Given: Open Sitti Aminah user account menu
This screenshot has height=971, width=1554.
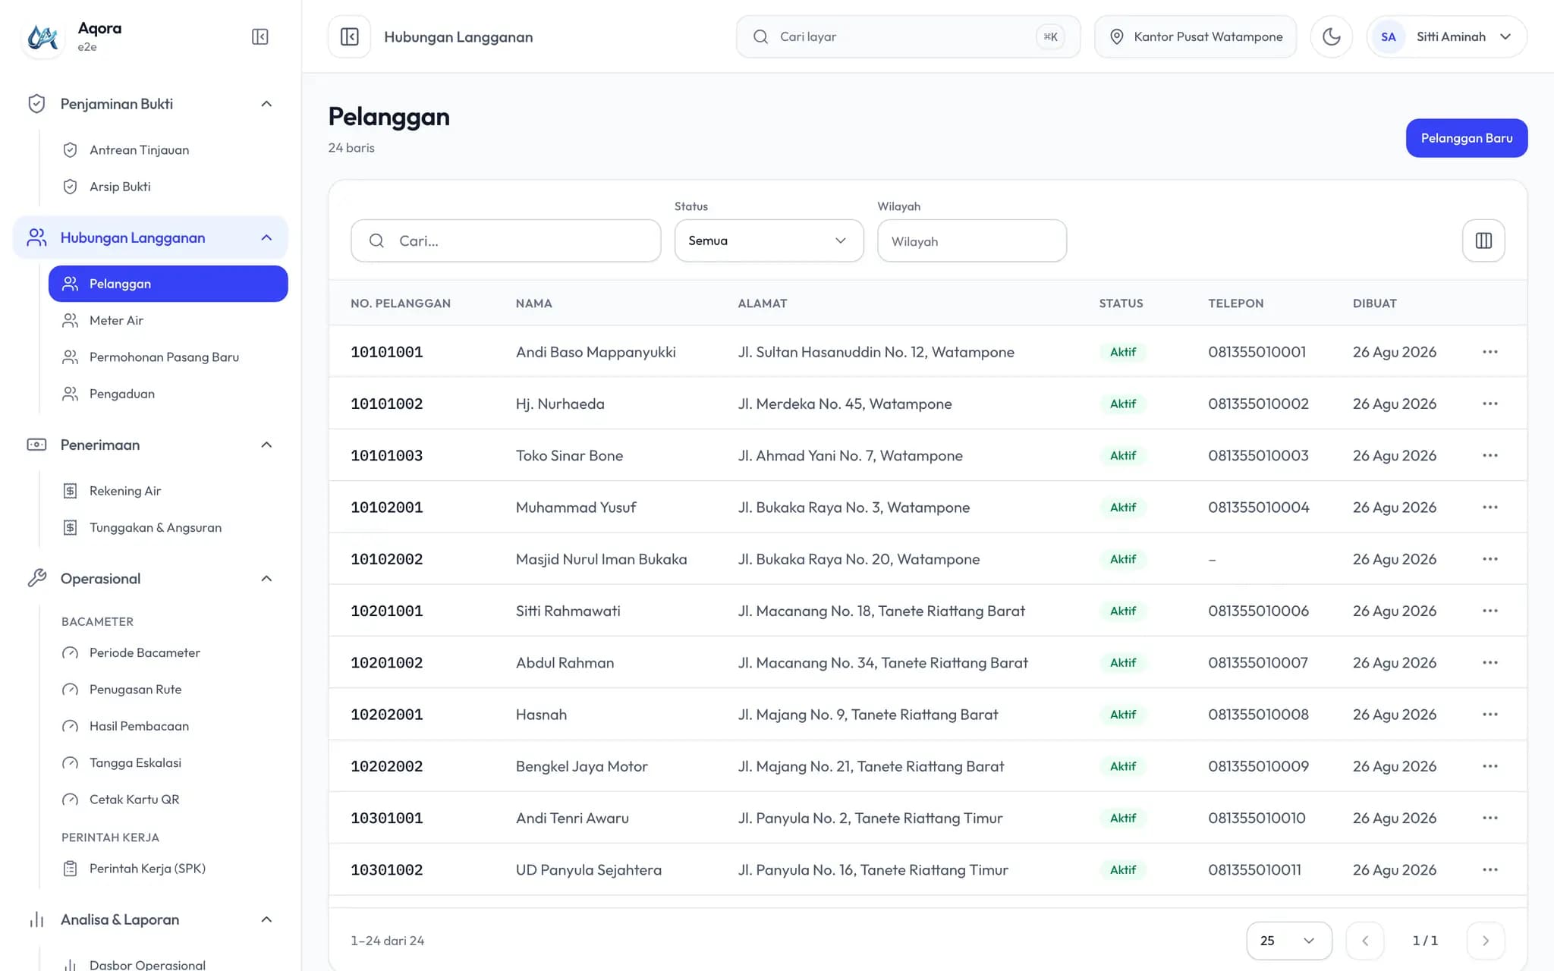Looking at the screenshot, I should 1446,36.
